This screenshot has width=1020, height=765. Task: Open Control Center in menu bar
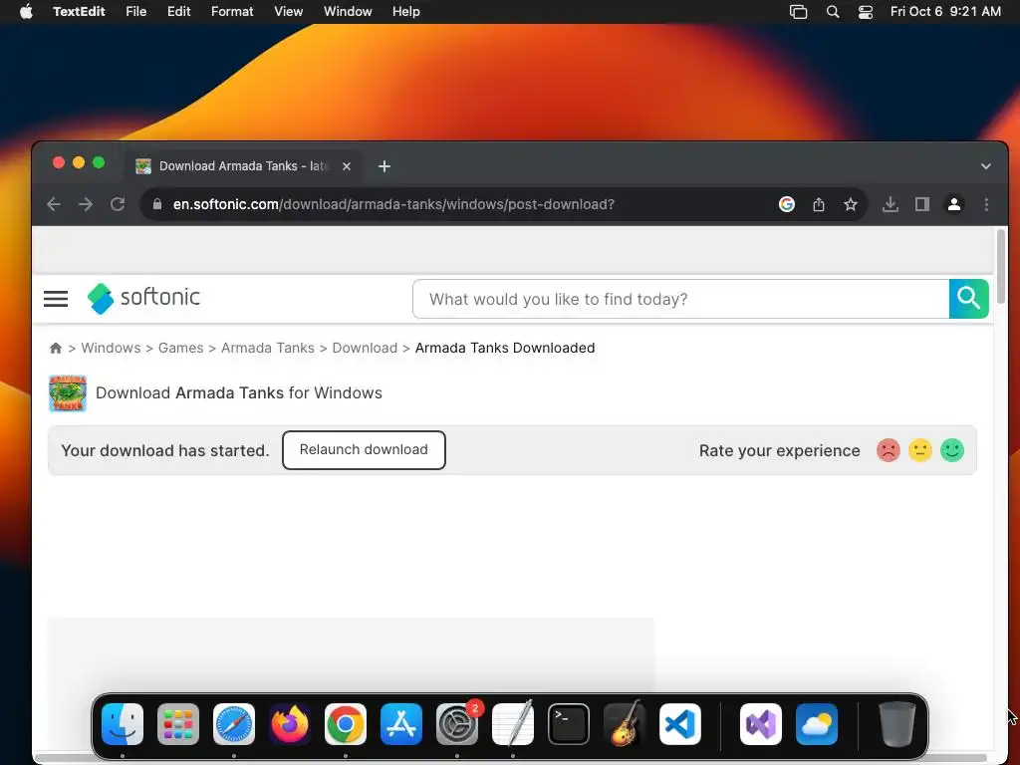866,11
